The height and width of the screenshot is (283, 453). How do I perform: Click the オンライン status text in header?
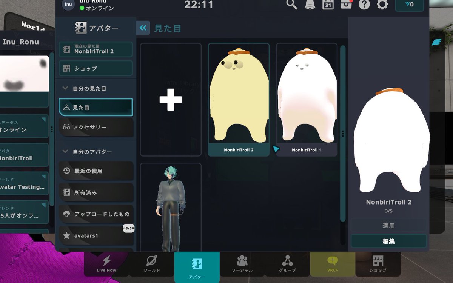(100, 8)
